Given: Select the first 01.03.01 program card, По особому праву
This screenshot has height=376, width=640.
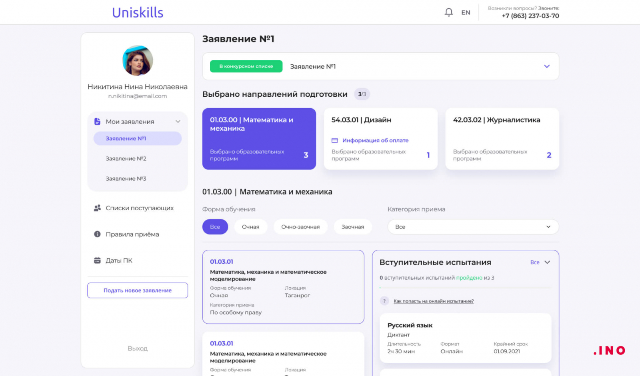Looking at the screenshot, I should [283, 287].
